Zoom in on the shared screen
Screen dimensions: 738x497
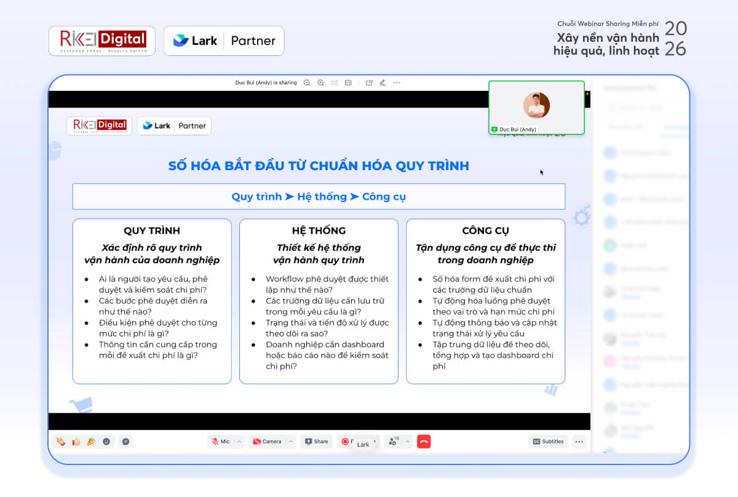[x=321, y=82]
